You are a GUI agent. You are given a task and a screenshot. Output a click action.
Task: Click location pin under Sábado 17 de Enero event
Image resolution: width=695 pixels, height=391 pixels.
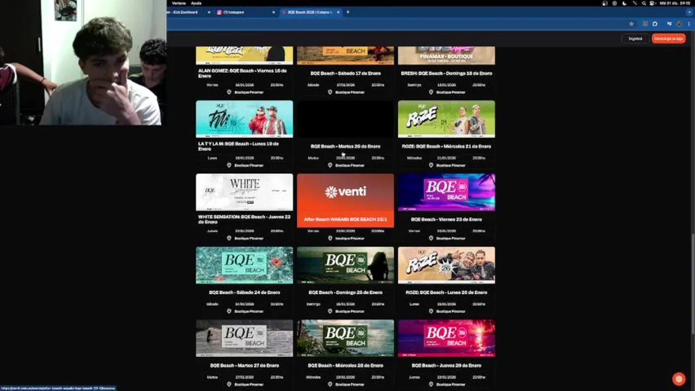coord(330,92)
